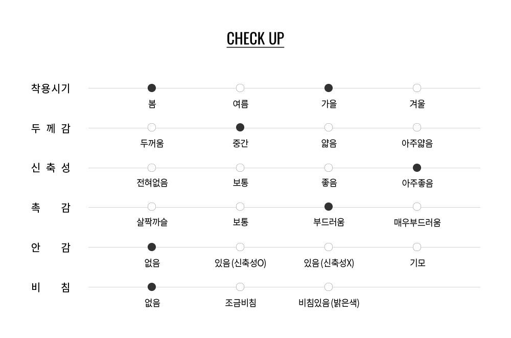Select 매우부드러움 texture circle
Viewport: 511px width, 338px height.
[417, 207]
